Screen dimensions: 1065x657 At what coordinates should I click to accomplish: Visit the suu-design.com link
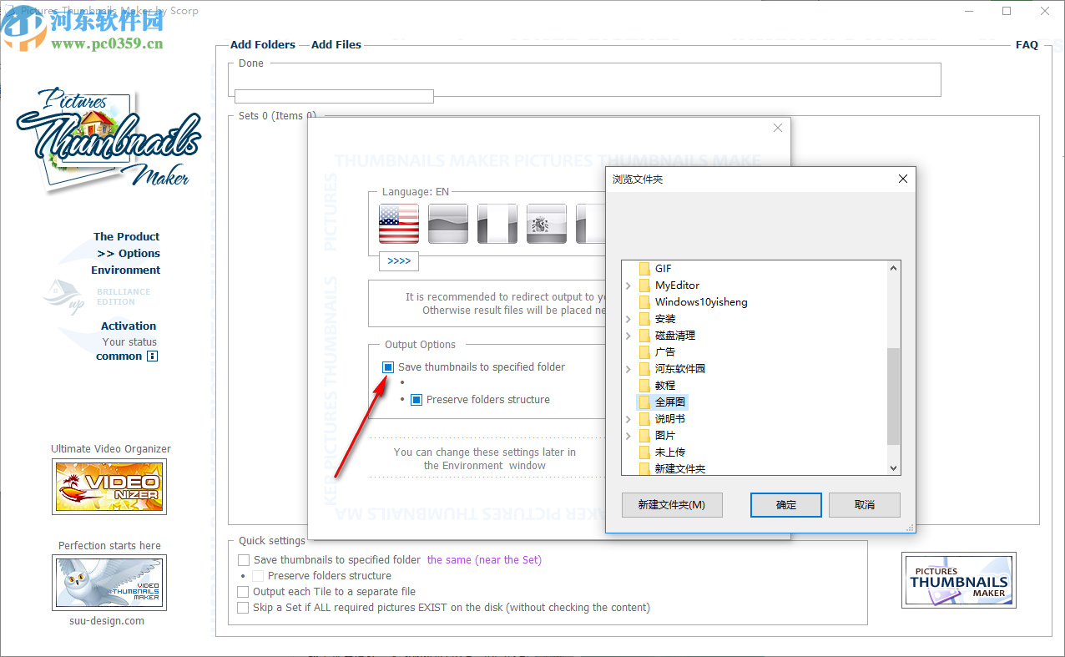click(x=107, y=621)
